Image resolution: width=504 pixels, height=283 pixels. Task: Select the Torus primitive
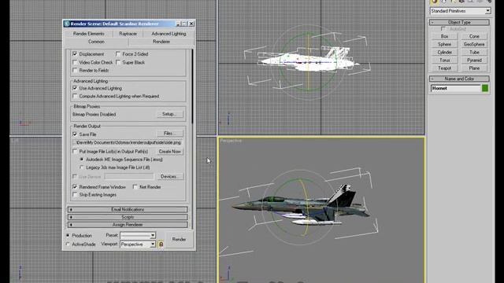pos(444,61)
